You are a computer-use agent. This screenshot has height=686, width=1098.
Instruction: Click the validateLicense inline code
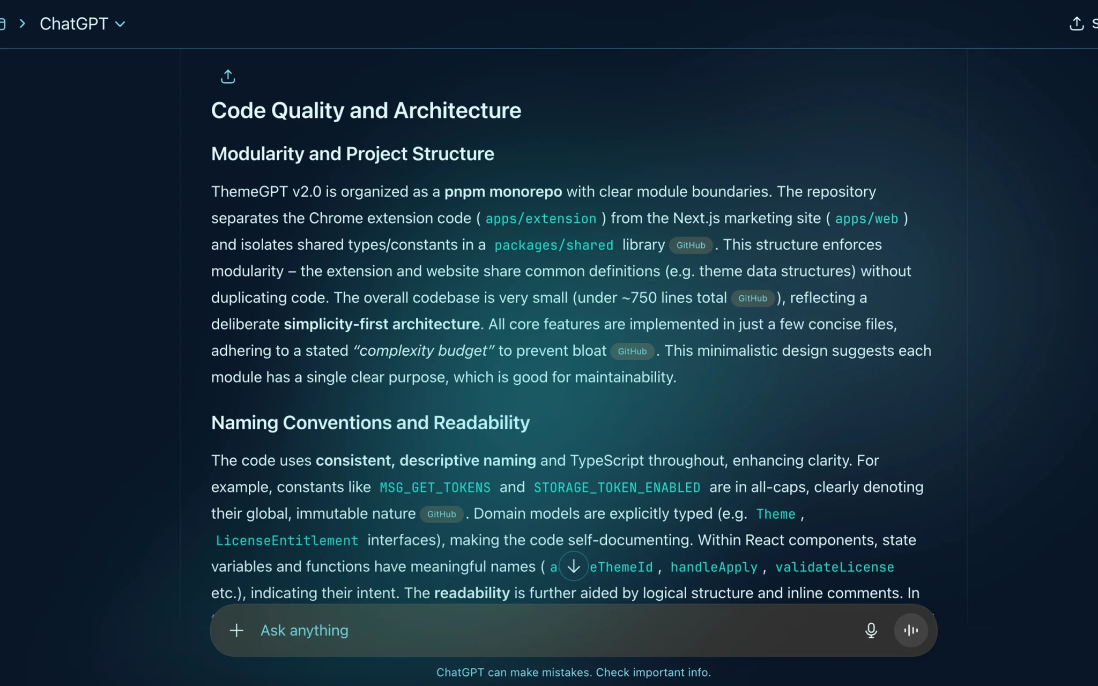(x=834, y=567)
